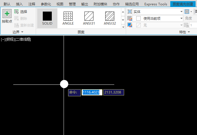The width and height of the screenshot is (197, 135).
Task: Open the 附加模块 ribbon tab
Action: 100,4
